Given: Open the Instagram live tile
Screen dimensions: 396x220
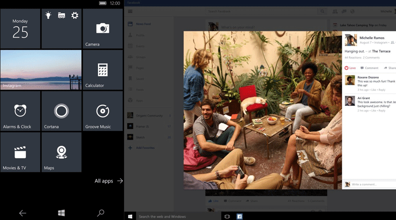Looking at the screenshot, I should tap(41, 70).
